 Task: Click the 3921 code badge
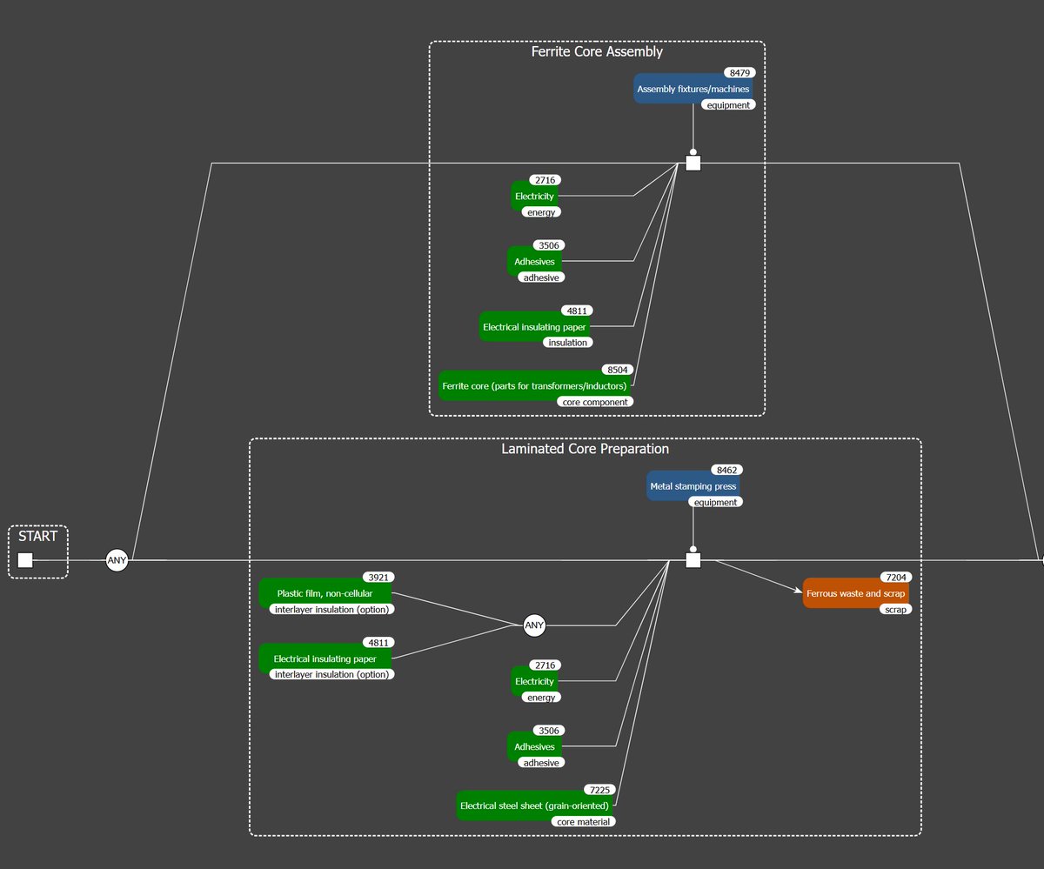[378, 577]
